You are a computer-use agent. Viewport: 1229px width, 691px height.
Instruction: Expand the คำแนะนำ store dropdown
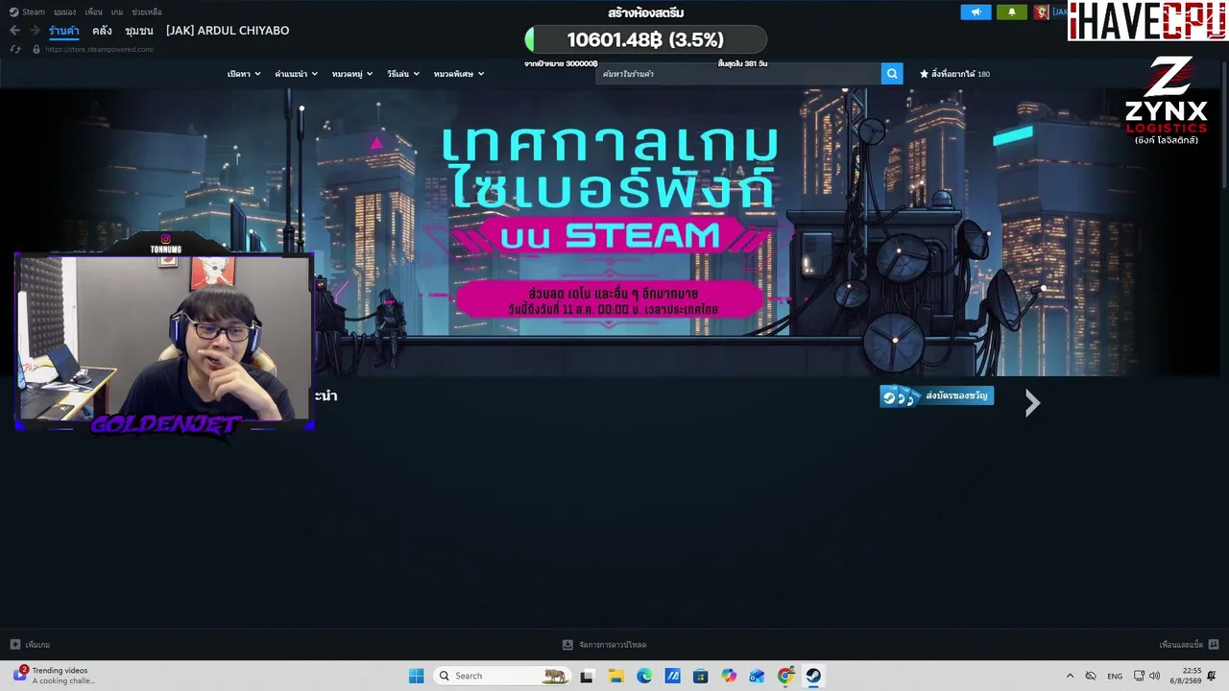[x=296, y=74]
